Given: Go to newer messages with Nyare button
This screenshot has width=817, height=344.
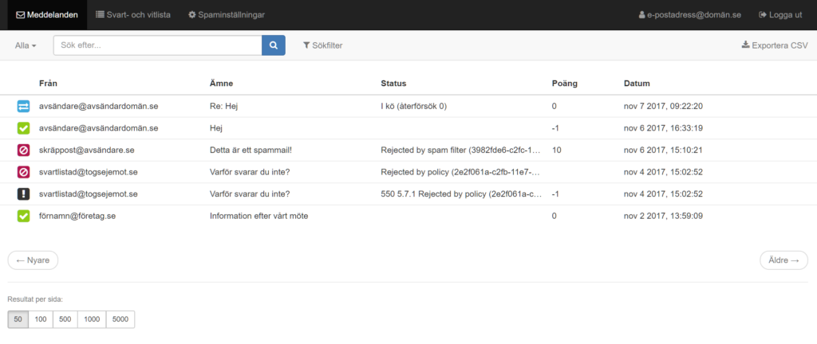Looking at the screenshot, I should tap(33, 260).
